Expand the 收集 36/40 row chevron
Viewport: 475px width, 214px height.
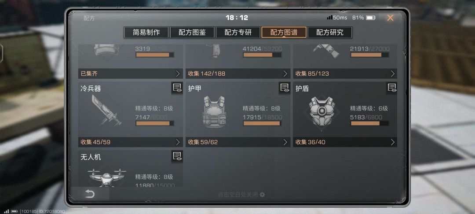[393, 142]
